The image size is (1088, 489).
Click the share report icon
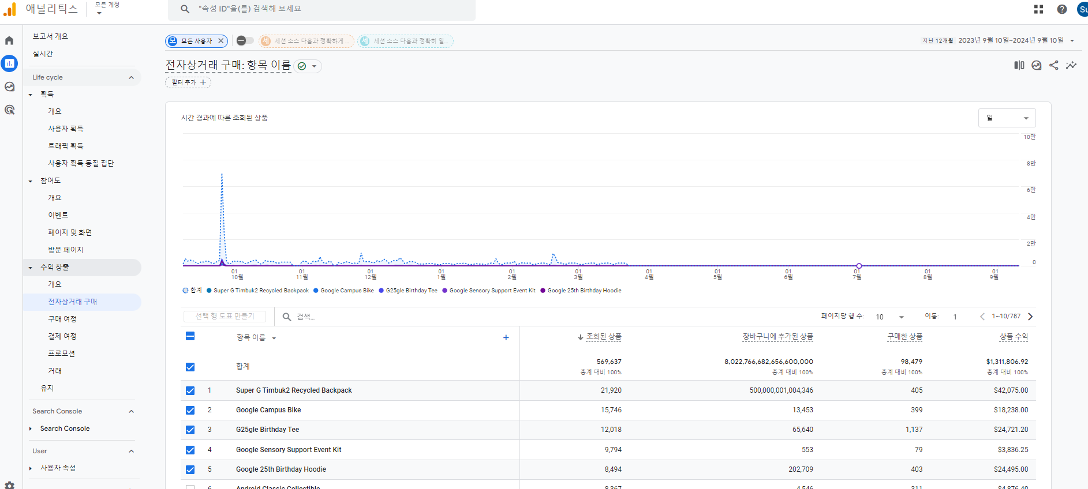point(1054,65)
